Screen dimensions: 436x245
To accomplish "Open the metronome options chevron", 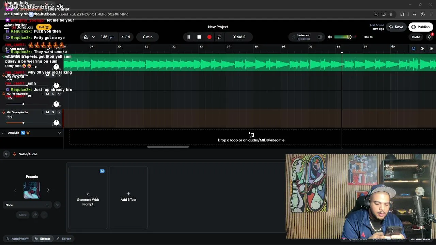I will click(x=93, y=37).
